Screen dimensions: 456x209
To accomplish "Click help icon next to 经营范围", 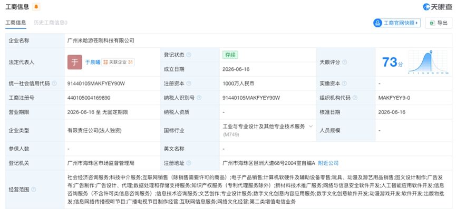I will 33,190.
